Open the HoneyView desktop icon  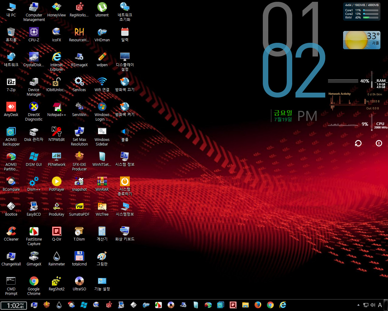[56, 10]
